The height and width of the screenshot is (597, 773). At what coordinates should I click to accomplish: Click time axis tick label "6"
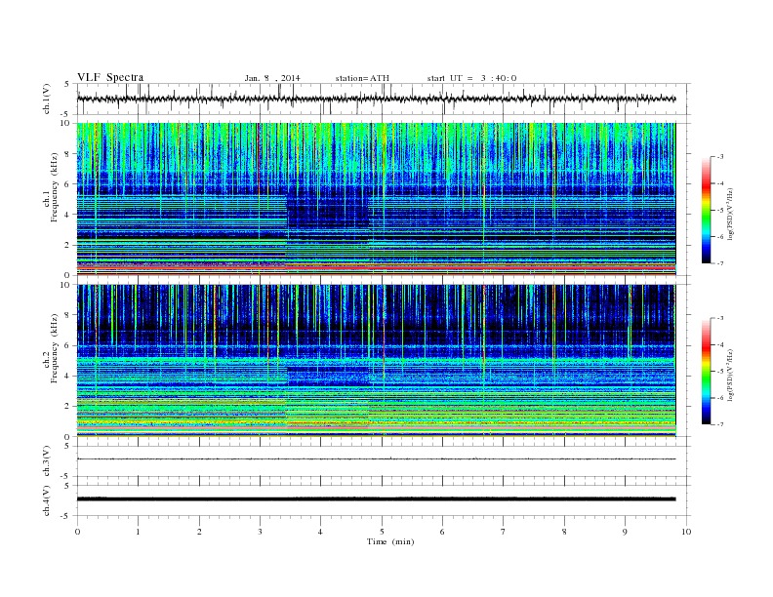pyautogui.click(x=442, y=532)
